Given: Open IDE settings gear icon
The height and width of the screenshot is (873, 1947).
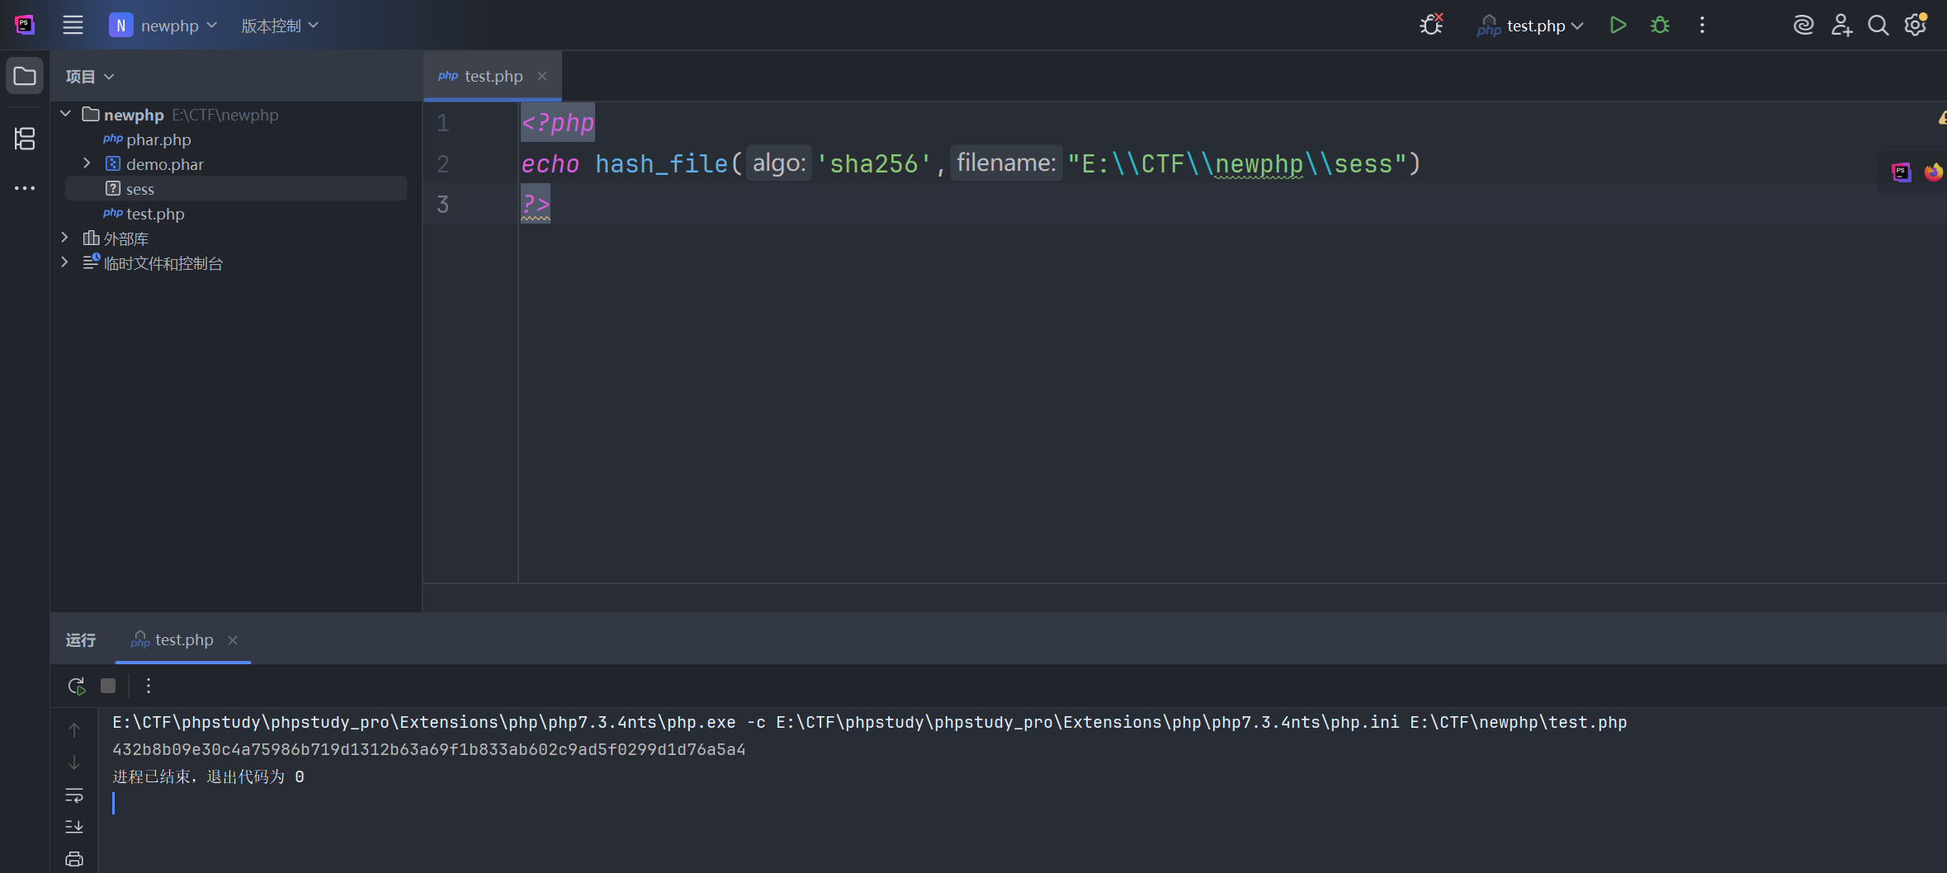Looking at the screenshot, I should (x=1915, y=26).
